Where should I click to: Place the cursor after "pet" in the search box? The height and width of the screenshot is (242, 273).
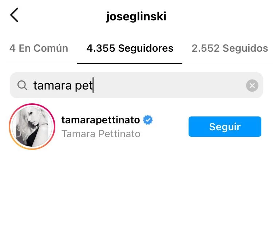(x=93, y=86)
